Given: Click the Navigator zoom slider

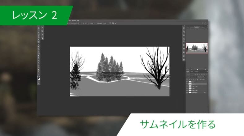Looking at the screenshot, I should pyautogui.click(x=197, y=69).
